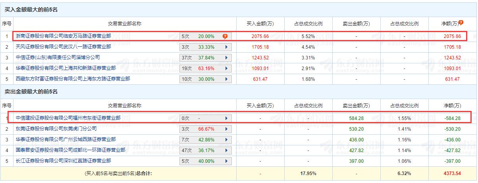Click the net amount cell -584.28
The height and width of the screenshot is (183, 478).
pyautogui.click(x=452, y=118)
